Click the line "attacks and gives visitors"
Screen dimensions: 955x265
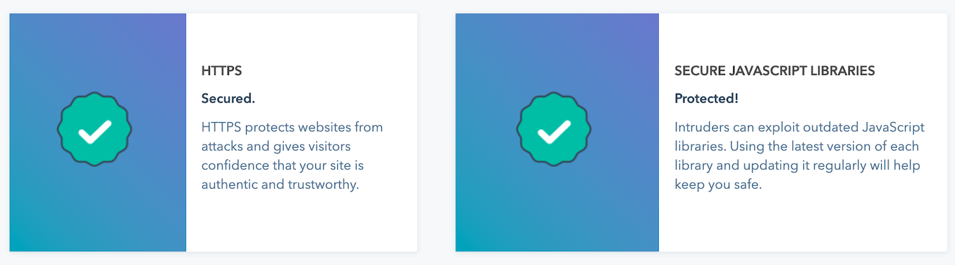click(x=276, y=146)
